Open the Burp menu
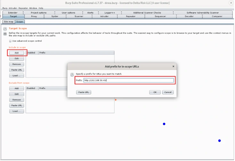The image size is (235, 161). click(x=5, y=8)
